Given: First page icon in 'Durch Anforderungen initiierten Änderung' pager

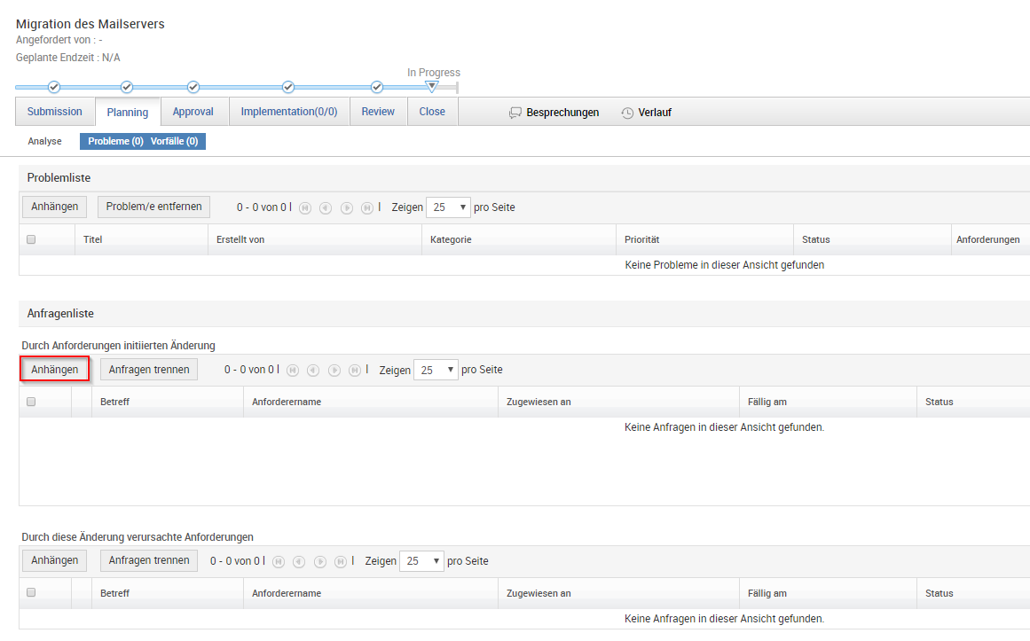Looking at the screenshot, I should 292,371.
